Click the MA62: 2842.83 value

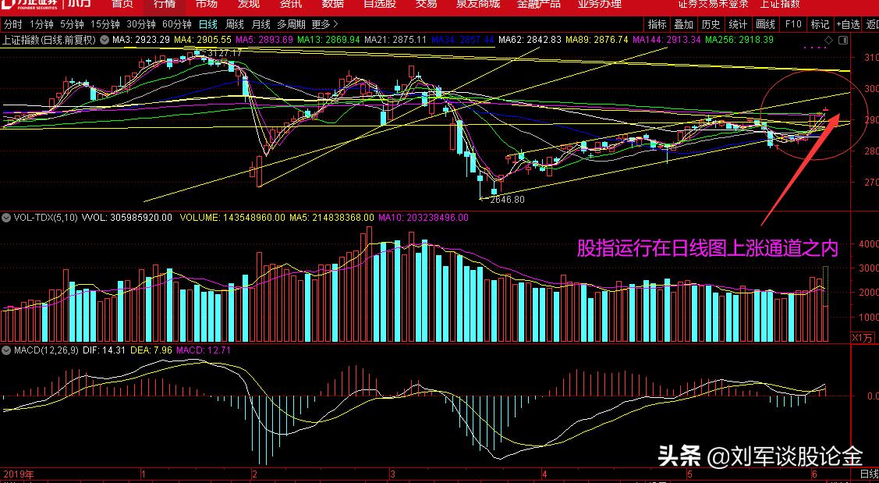pos(530,40)
